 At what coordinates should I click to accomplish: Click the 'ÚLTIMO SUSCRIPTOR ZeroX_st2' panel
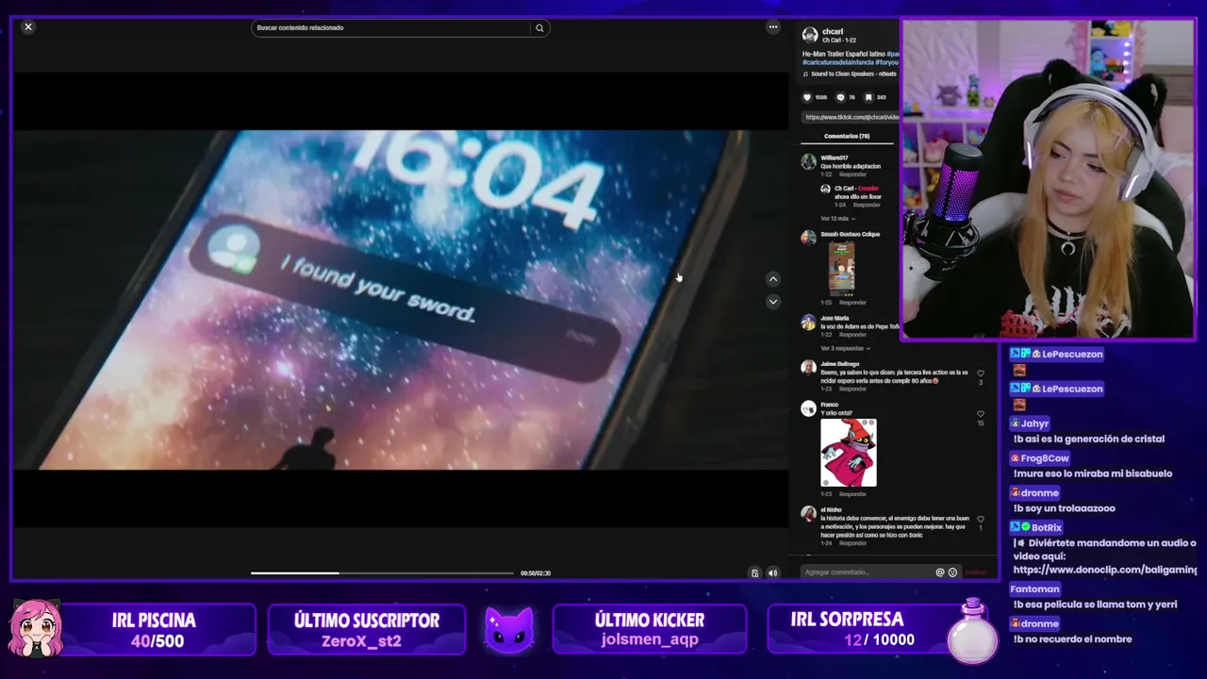click(x=367, y=630)
